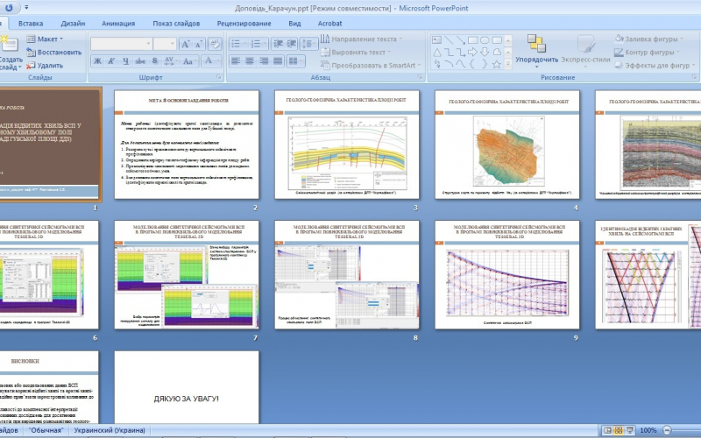Click zoom out minus button in status bar
Screen dimensions: 701x438
pyautogui.click(x=667, y=430)
